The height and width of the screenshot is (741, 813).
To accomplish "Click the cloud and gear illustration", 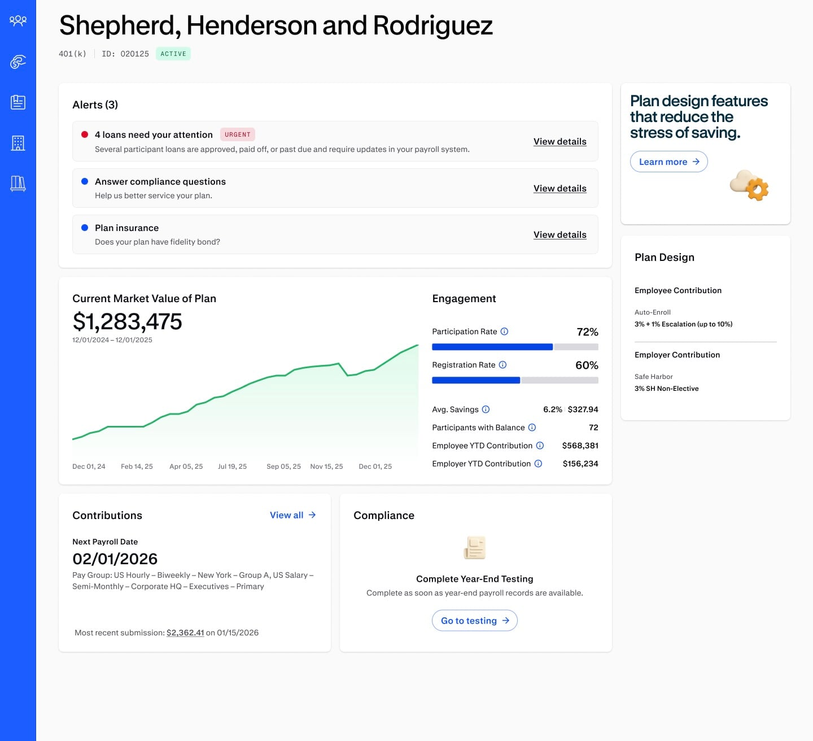I will [x=750, y=185].
